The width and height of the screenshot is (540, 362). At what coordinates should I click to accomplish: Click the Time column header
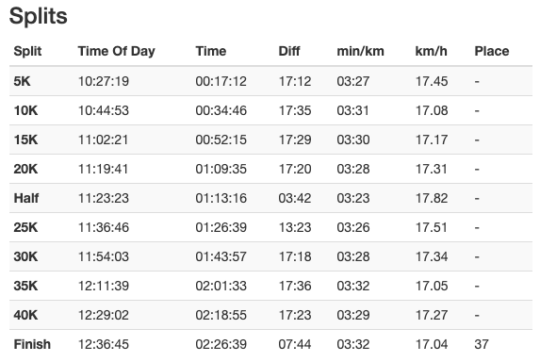pyautogui.click(x=211, y=51)
